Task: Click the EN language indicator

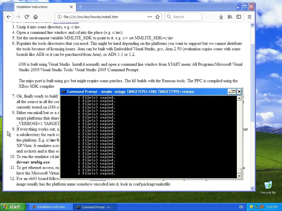Action: (241, 207)
